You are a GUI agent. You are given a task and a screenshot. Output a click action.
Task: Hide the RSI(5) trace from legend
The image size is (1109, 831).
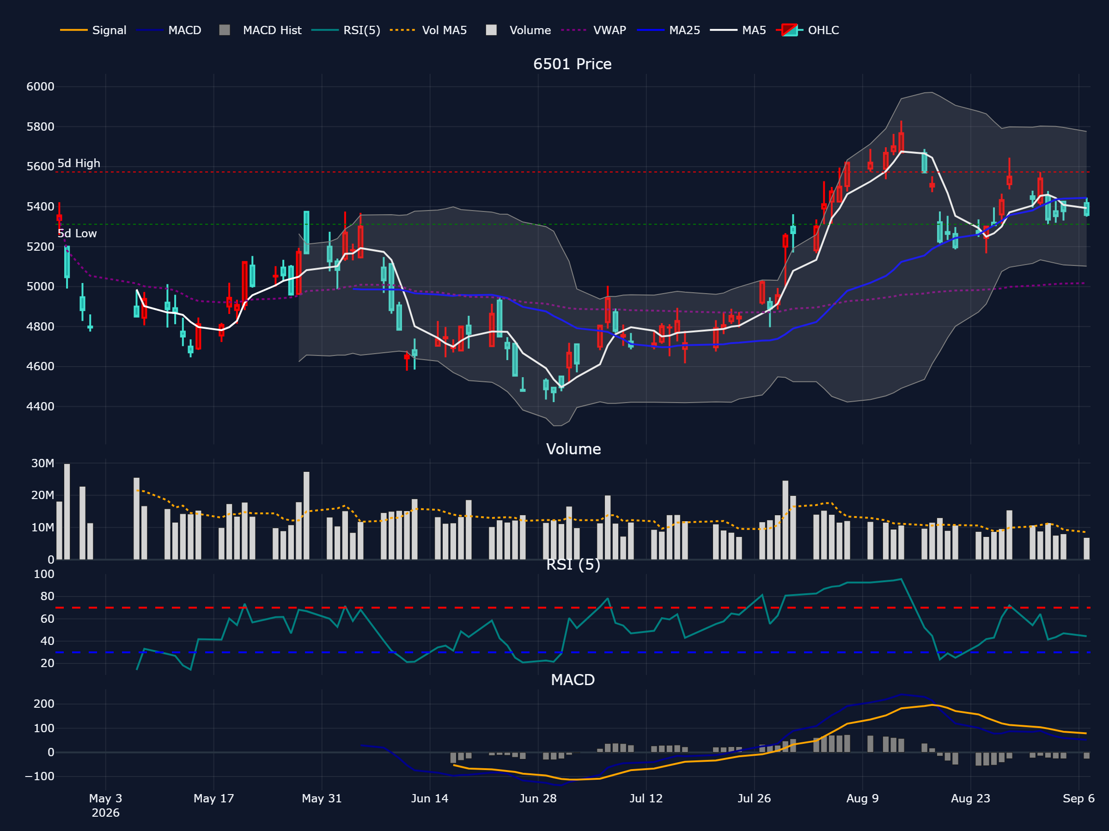coord(346,30)
